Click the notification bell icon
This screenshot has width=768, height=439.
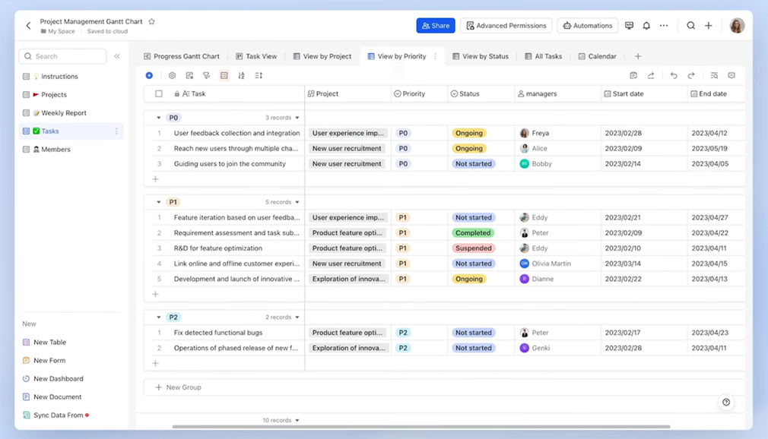point(646,26)
